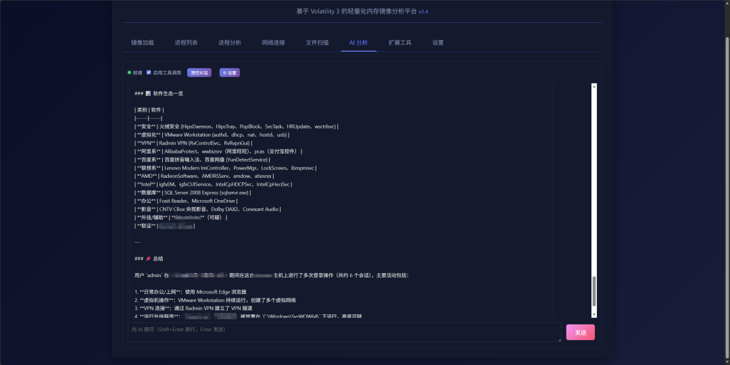Viewport: 730px width, 365px height.
Task: Click the bar chart emoji beside 软件生态一览
Action: (x=148, y=93)
